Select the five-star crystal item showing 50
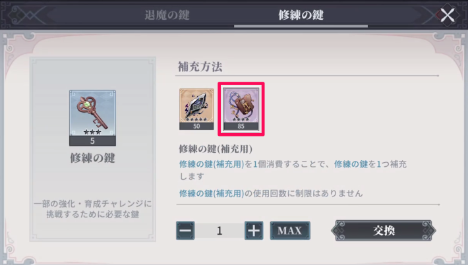Screen dimensions: 468x265 point(196,109)
